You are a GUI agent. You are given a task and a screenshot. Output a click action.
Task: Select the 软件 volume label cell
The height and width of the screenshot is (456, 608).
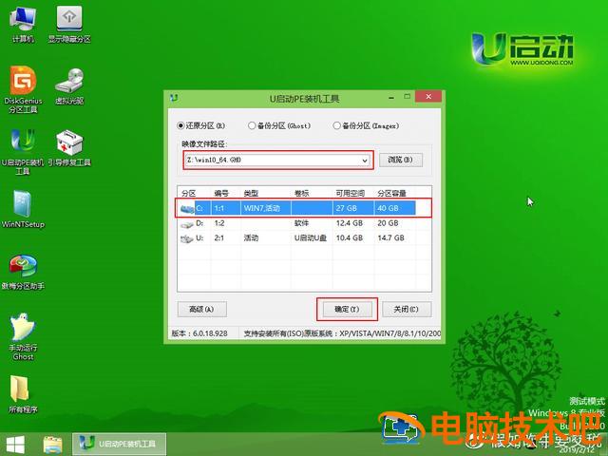pos(301,223)
